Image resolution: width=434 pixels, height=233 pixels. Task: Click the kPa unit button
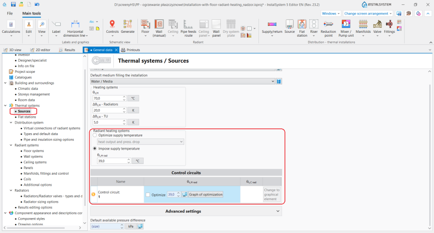coord(131,226)
